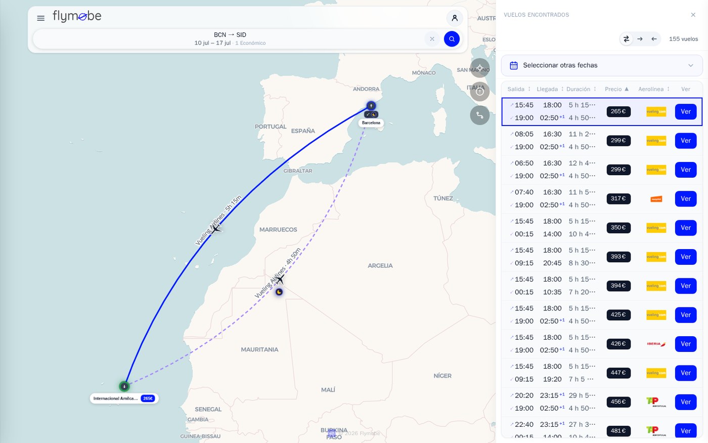Viewport: 708px width, 443px height.
Task: Open the user account profile icon
Action: 455,18
